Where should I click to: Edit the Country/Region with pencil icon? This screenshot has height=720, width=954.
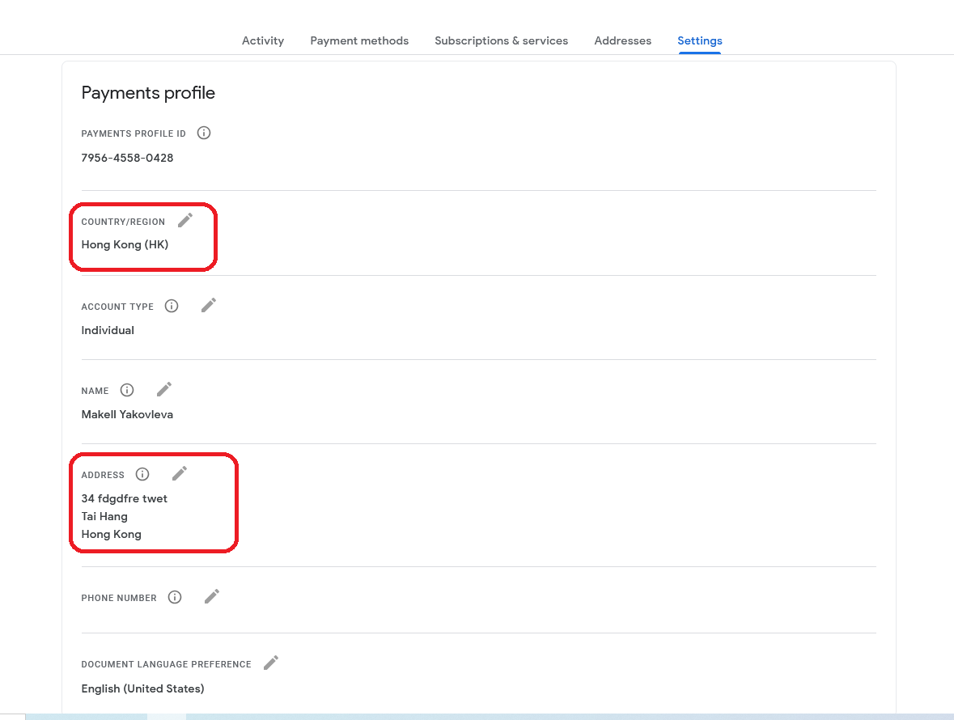pos(185,220)
